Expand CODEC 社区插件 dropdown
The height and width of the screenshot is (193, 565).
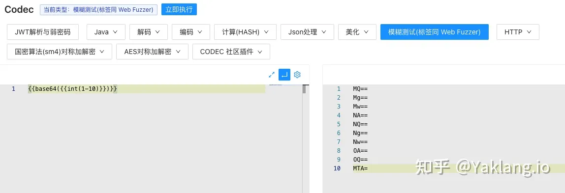point(231,52)
